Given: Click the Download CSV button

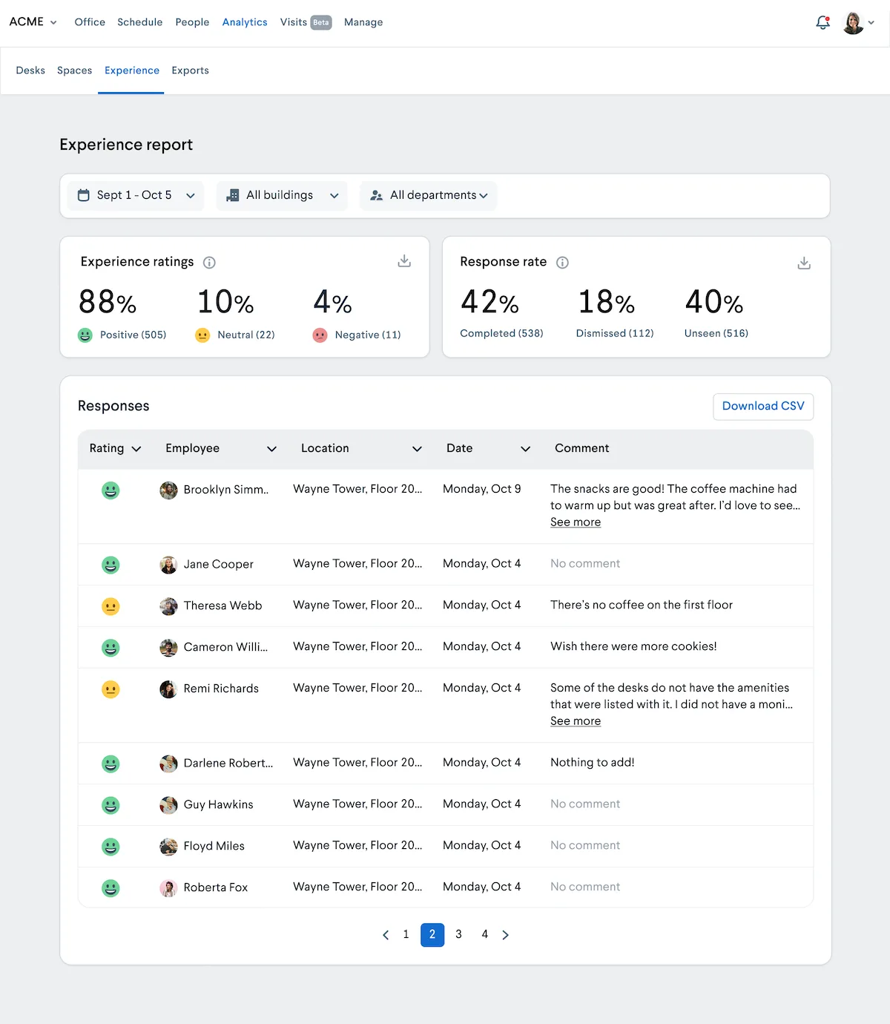Looking at the screenshot, I should click(763, 407).
